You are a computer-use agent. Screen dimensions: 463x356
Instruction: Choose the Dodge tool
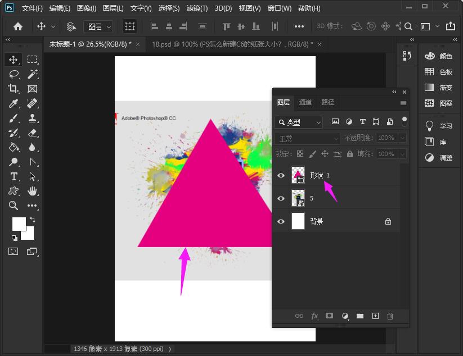pyautogui.click(x=14, y=162)
